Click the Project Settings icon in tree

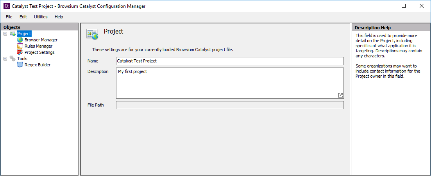point(20,52)
